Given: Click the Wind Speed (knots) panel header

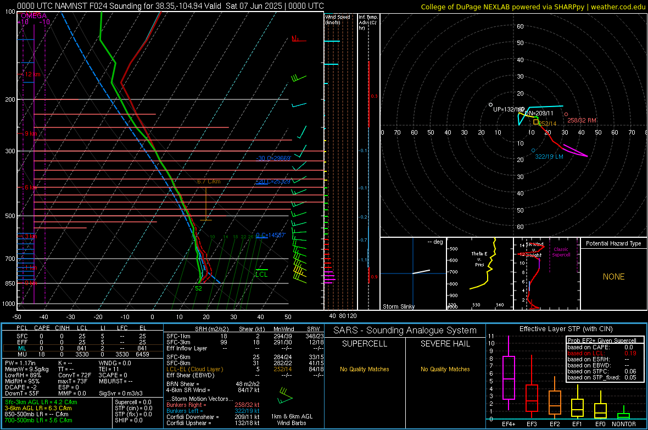Looking at the screenshot, I should (x=338, y=19).
